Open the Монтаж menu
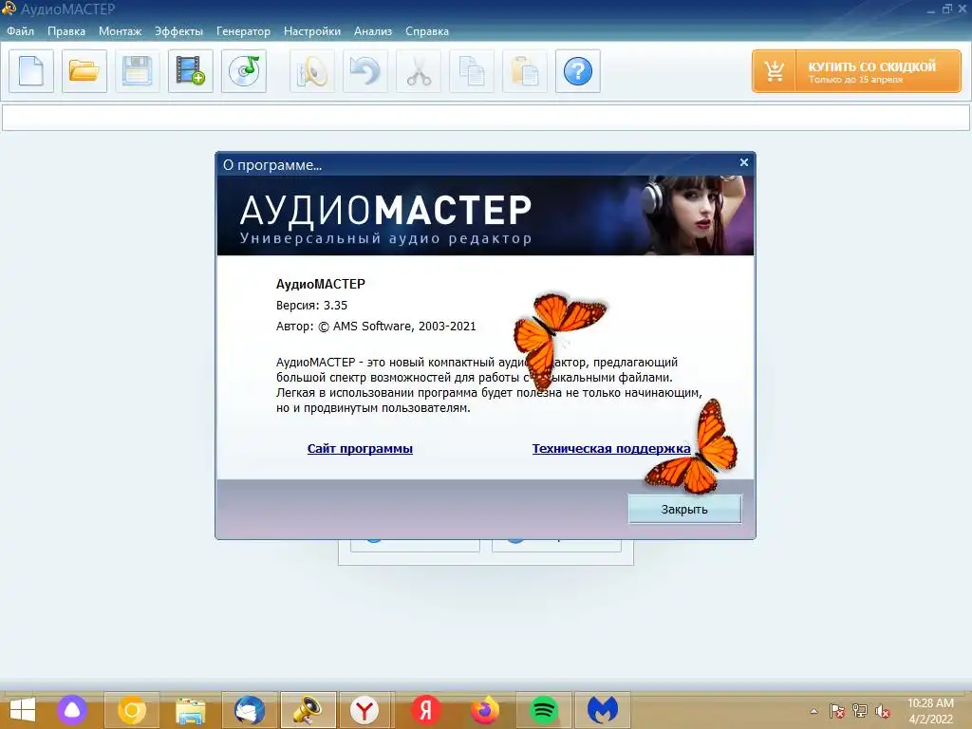Image resolution: width=972 pixels, height=729 pixels. coord(121,31)
